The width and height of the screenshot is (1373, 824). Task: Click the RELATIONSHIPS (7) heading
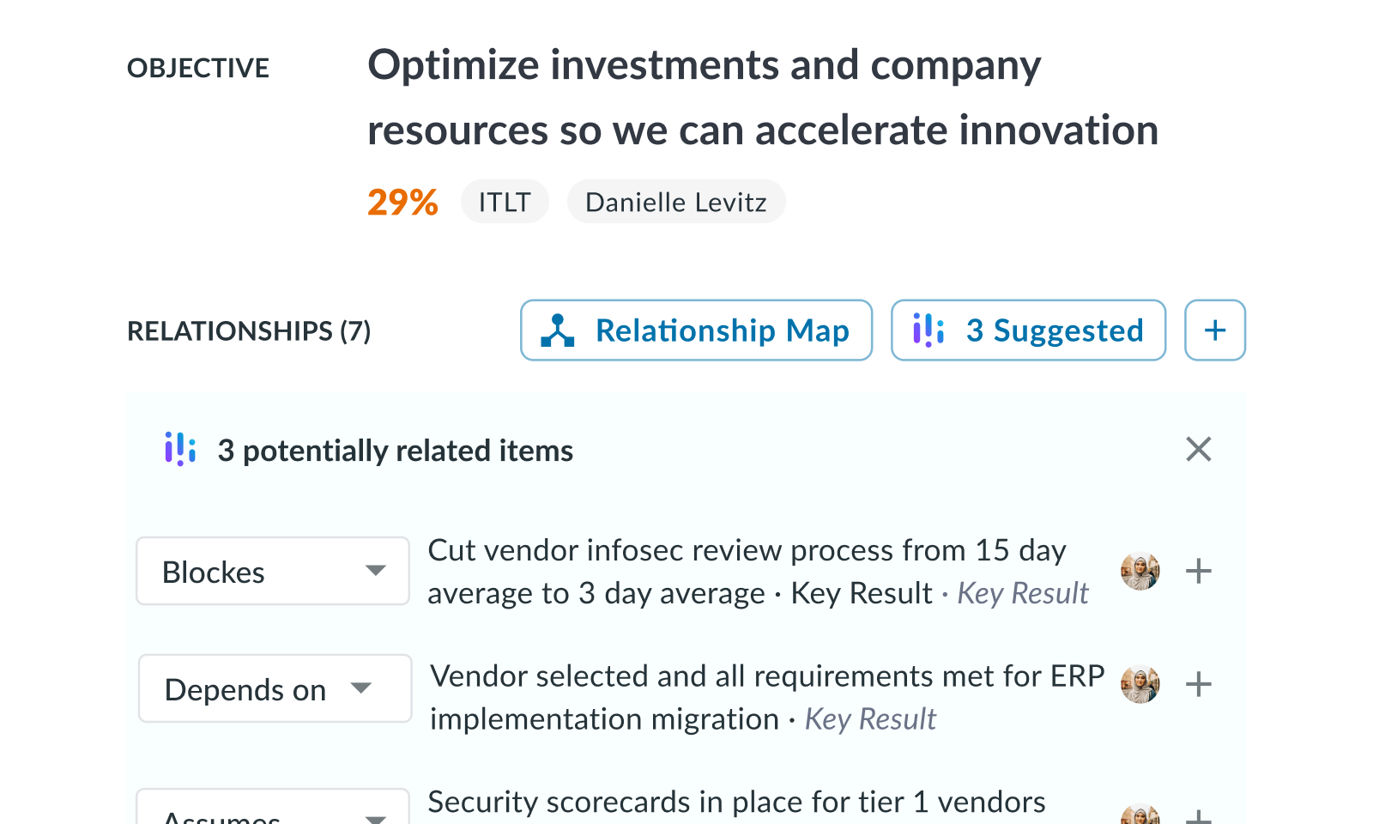(249, 330)
